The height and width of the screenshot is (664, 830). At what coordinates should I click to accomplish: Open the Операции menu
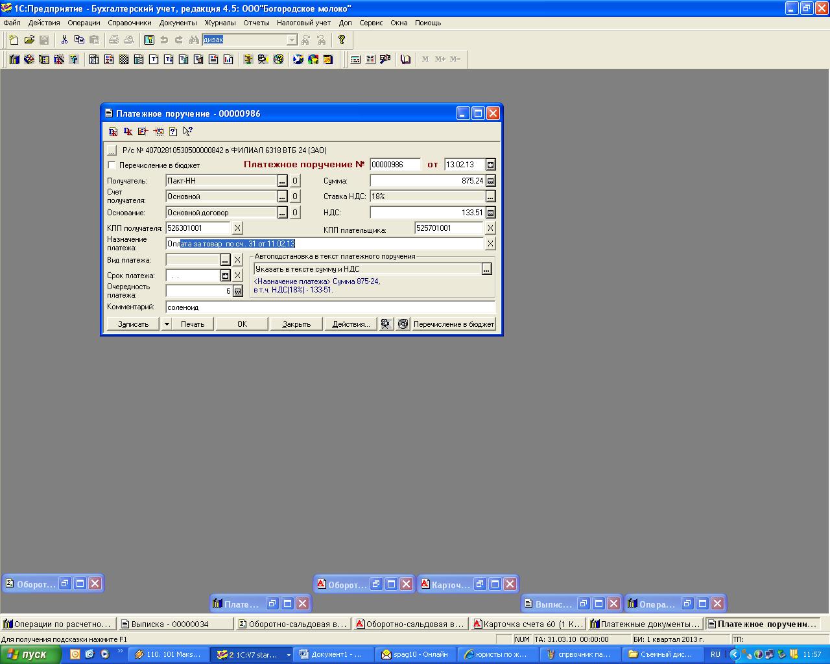[84, 23]
